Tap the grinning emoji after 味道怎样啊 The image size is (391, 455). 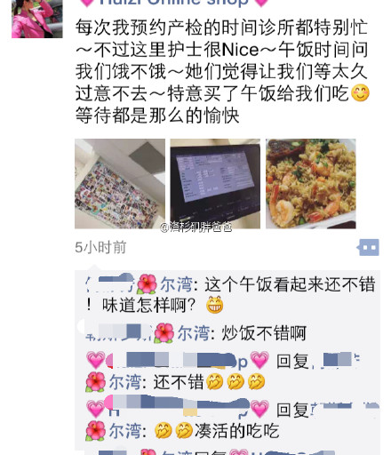pos(215,305)
